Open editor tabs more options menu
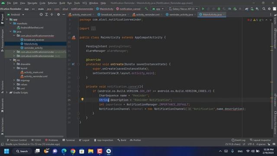 pyautogui.click(x=271, y=14)
